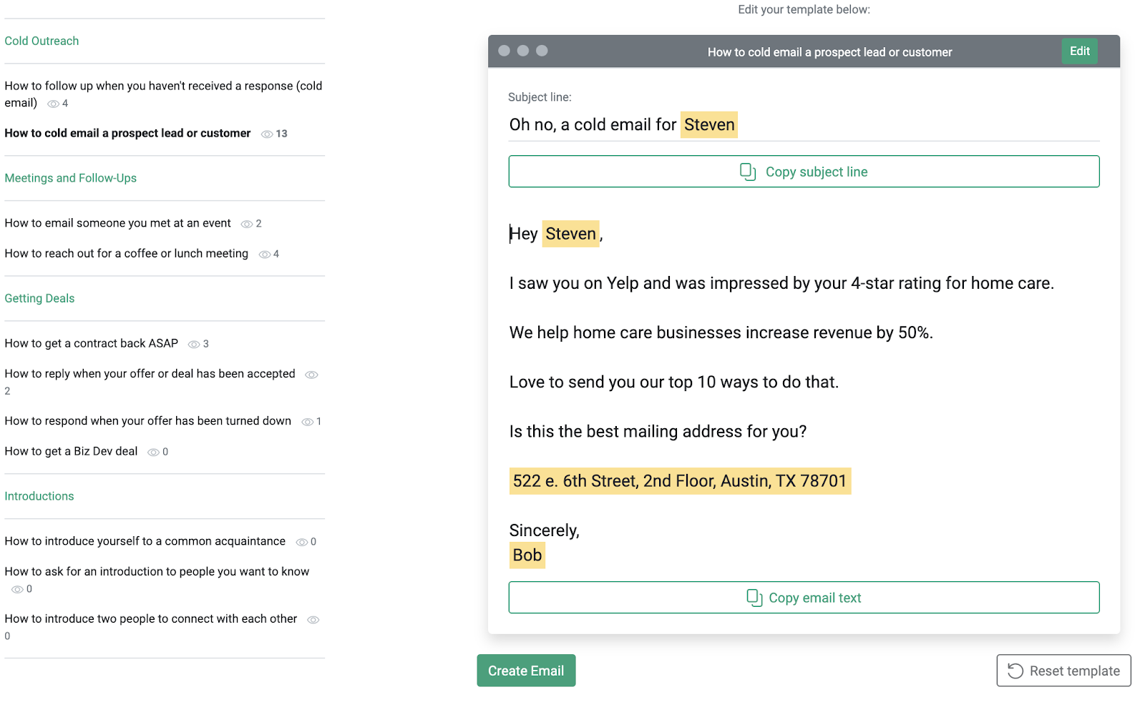Open How to introduce yourself to common acquaintance
This screenshot has width=1145, height=707.
[145, 541]
